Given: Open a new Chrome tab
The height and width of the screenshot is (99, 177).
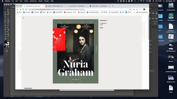Looking at the screenshot, I should pyautogui.click(x=113, y=6).
